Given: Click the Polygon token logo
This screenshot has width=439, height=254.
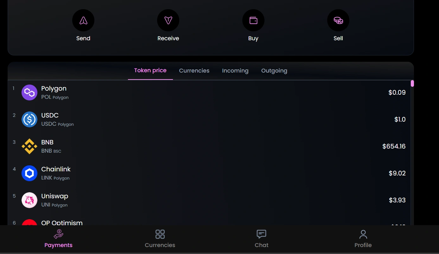Looking at the screenshot, I should [x=29, y=92].
